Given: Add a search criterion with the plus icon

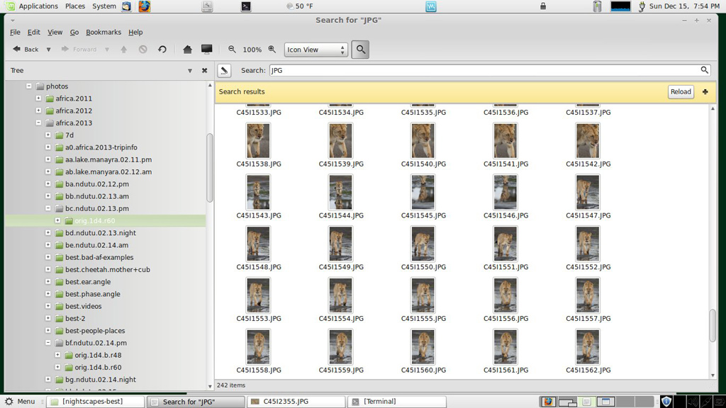Looking at the screenshot, I should 705,91.
